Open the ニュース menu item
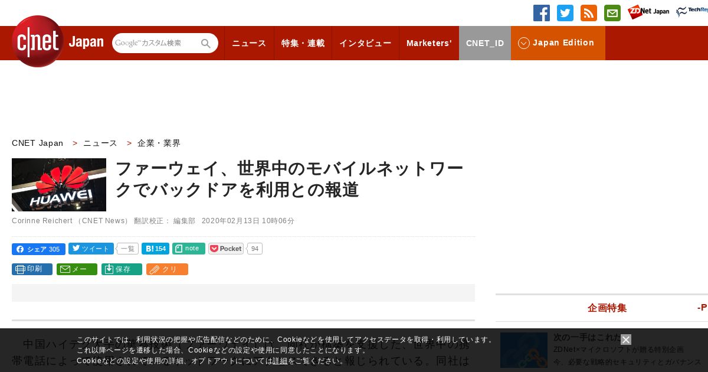The width and height of the screenshot is (708, 372). coord(249,43)
